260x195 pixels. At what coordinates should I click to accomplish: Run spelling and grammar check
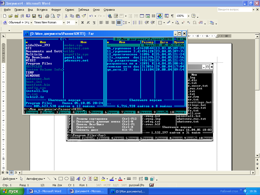tap(59, 16)
